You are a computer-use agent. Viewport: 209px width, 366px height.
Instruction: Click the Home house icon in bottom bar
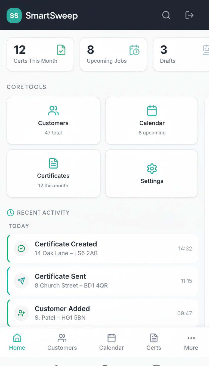coord(17,338)
